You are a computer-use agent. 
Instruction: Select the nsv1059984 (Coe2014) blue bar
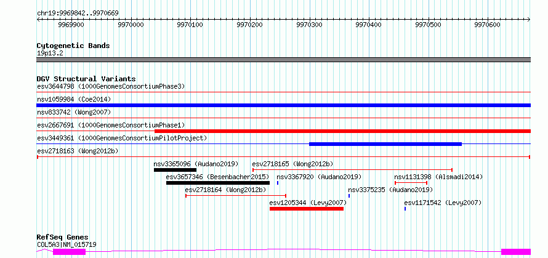pos(283,105)
